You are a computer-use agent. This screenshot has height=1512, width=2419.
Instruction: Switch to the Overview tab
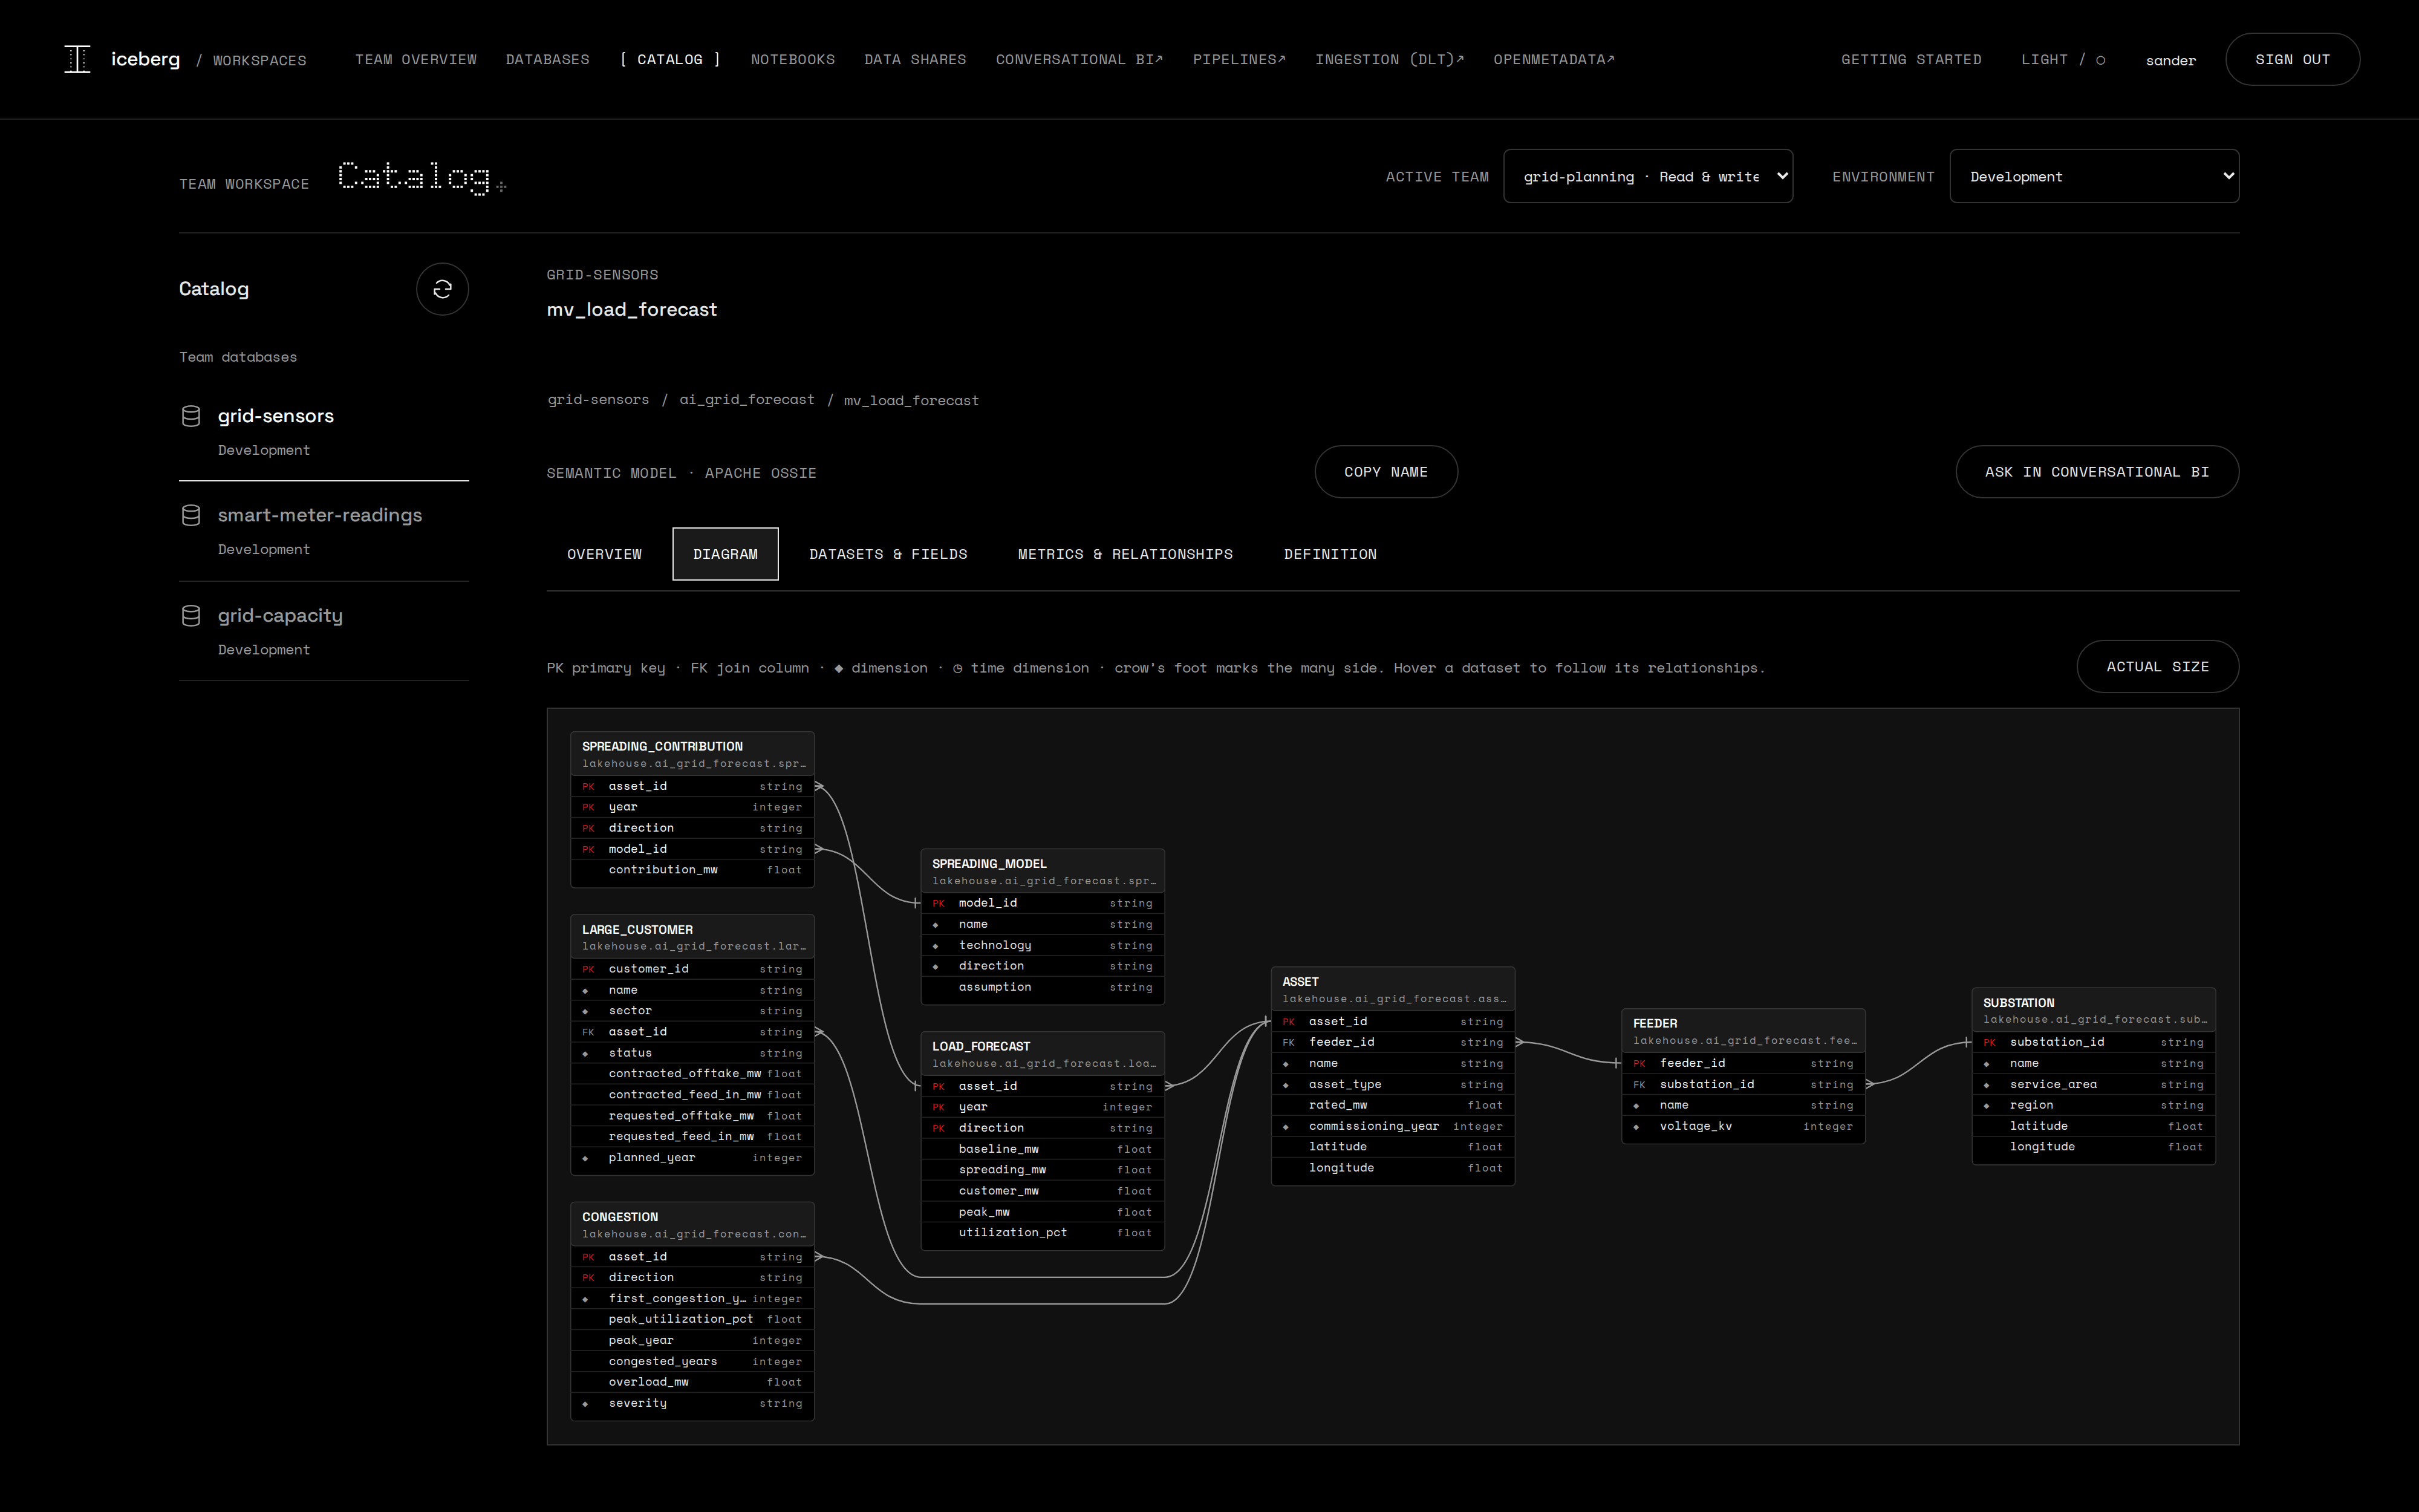tap(605, 554)
